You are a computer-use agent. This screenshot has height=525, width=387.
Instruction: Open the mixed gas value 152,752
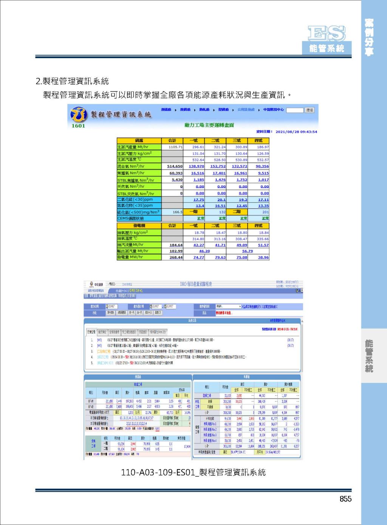click(x=218, y=166)
